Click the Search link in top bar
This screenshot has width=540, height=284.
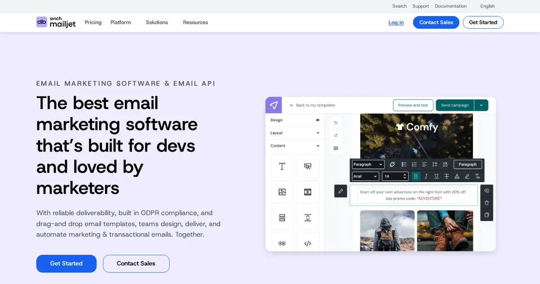pos(399,6)
